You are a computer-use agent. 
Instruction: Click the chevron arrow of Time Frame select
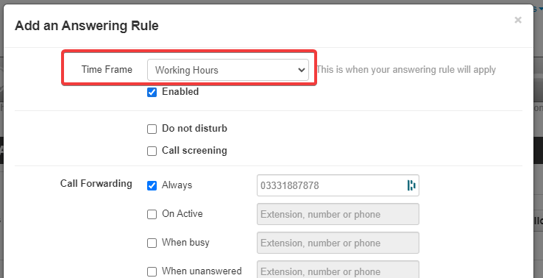(x=301, y=70)
